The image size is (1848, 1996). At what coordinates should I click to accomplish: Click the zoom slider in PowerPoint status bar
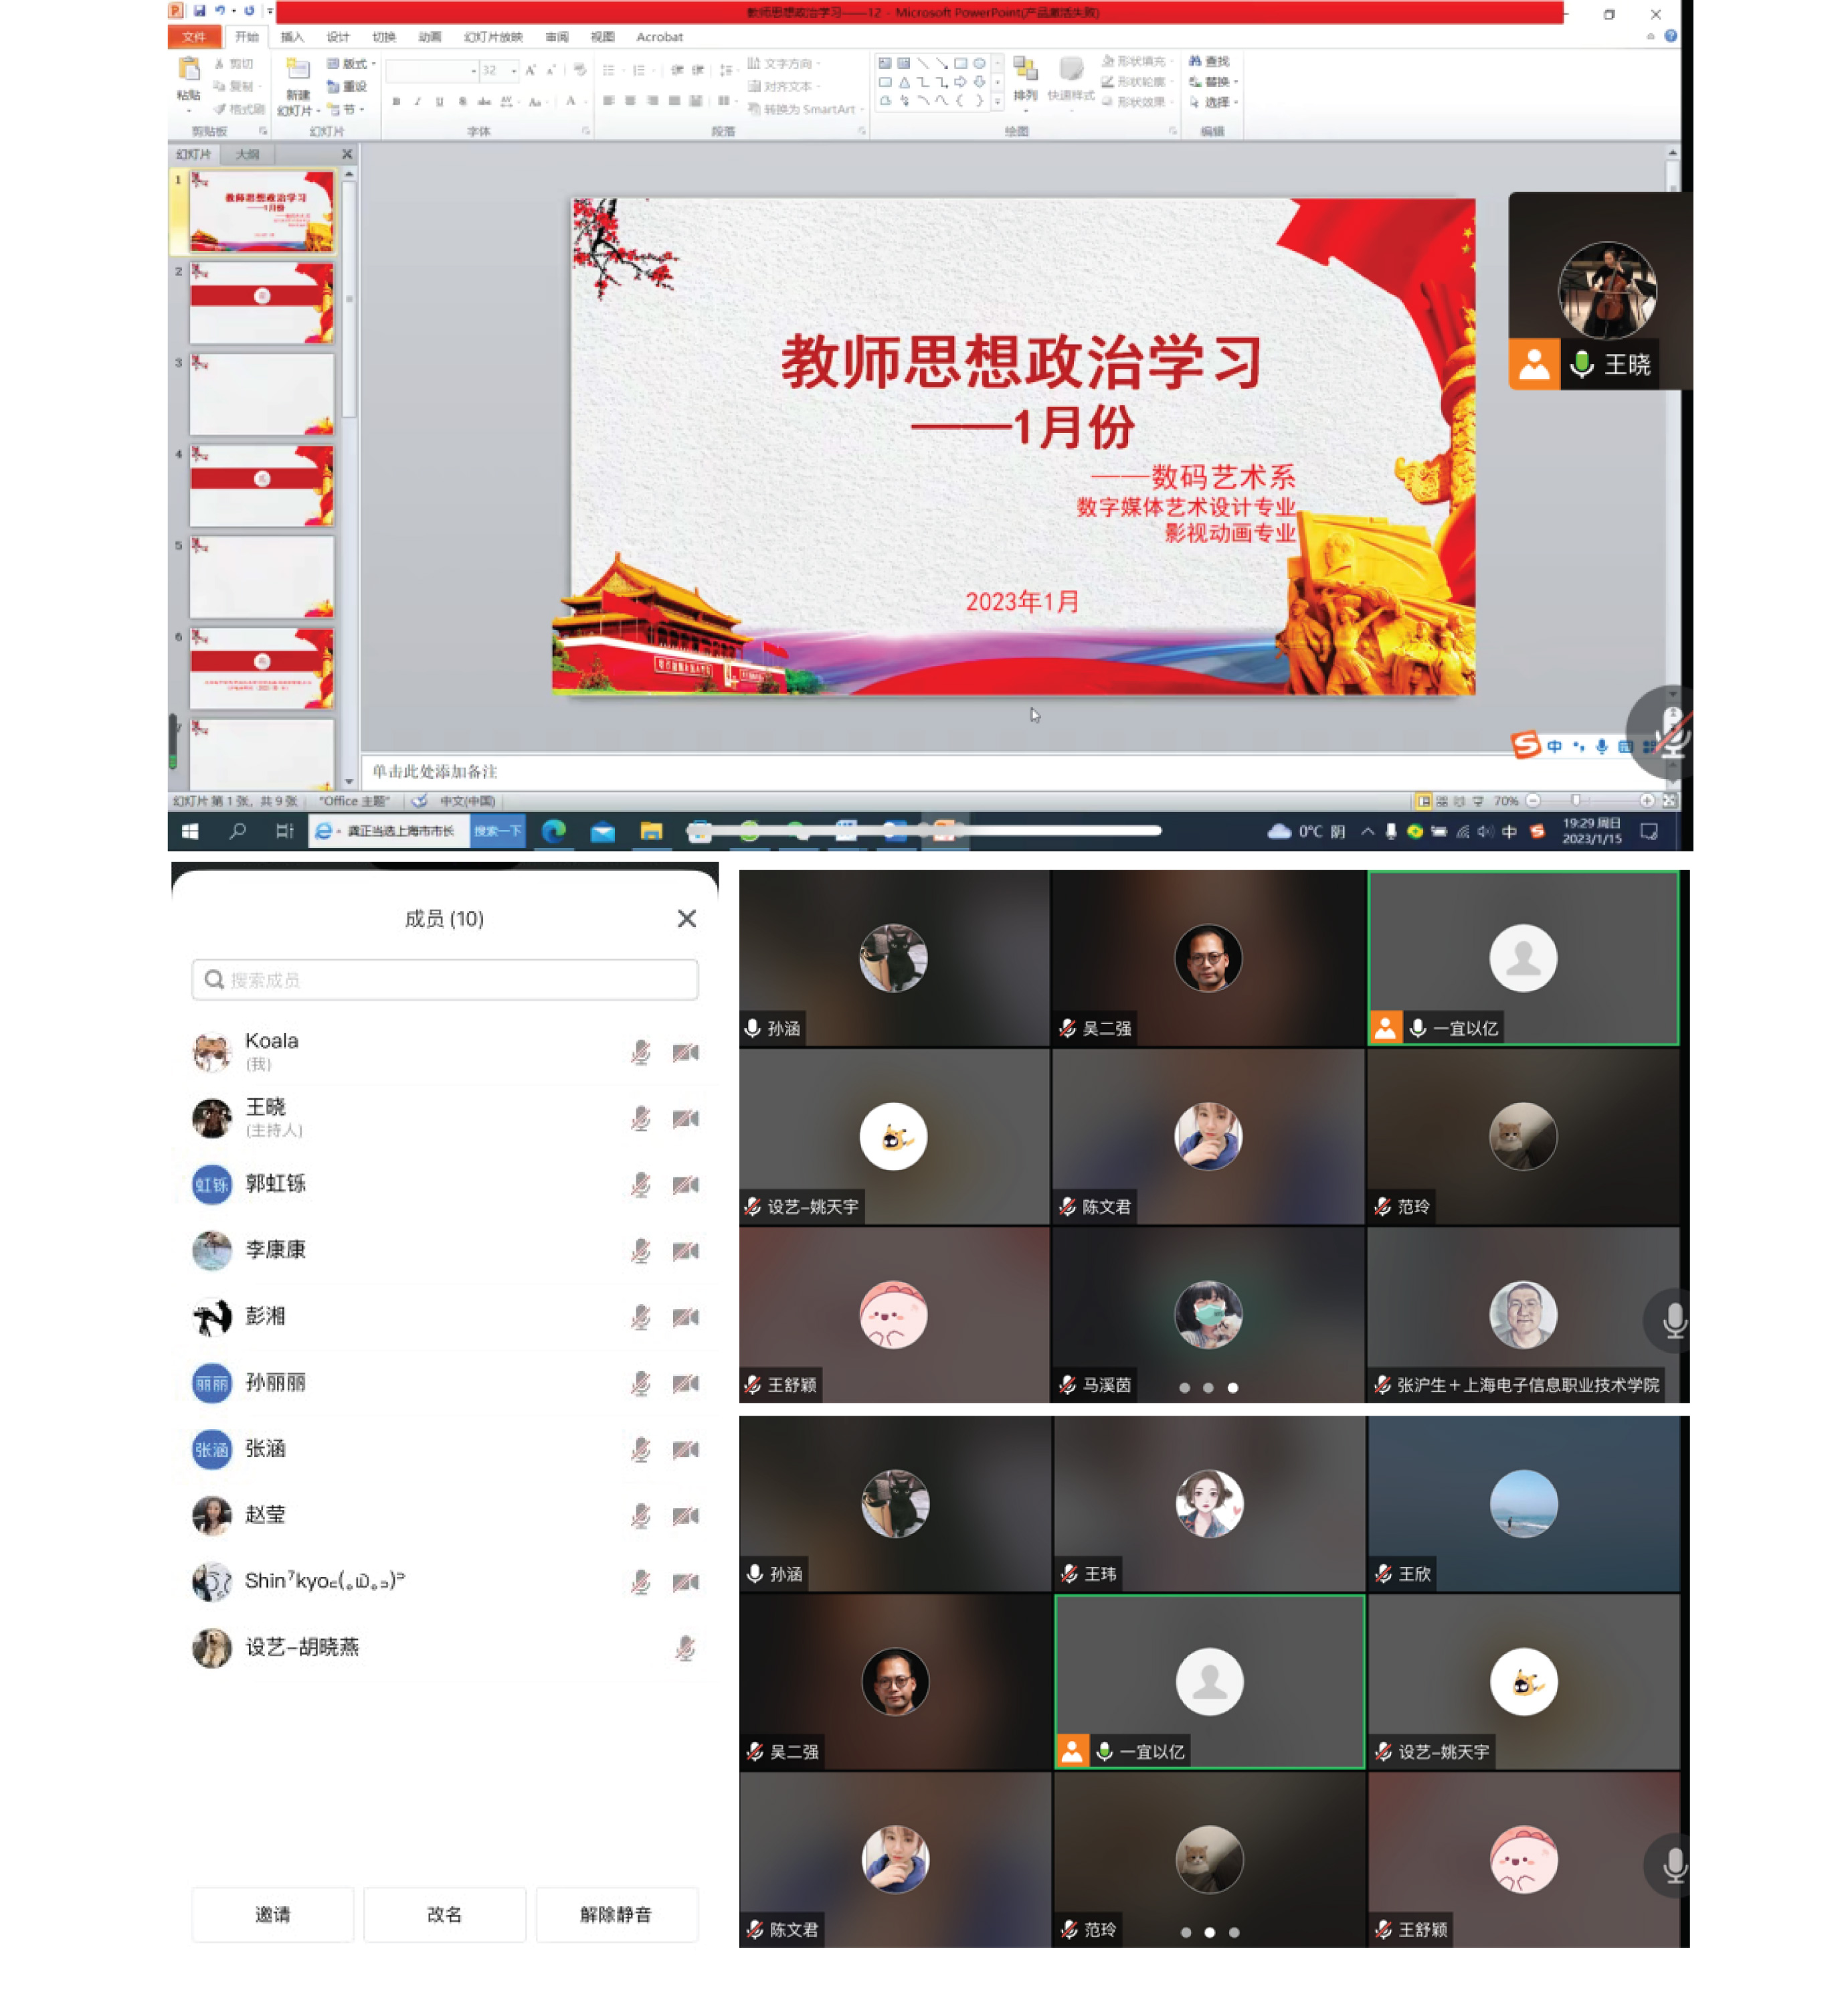[1576, 801]
